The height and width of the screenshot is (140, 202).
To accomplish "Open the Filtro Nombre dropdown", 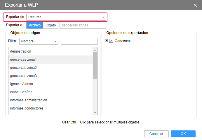I will tap(39, 41).
